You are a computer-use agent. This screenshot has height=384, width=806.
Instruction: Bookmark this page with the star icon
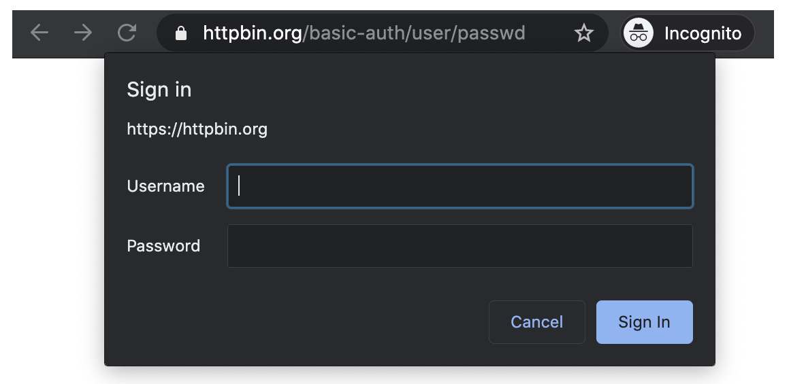584,33
